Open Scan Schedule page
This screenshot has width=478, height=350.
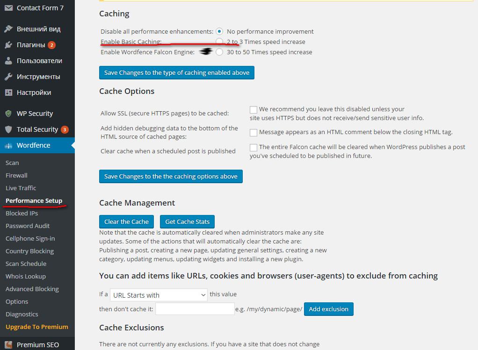tap(26, 264)
